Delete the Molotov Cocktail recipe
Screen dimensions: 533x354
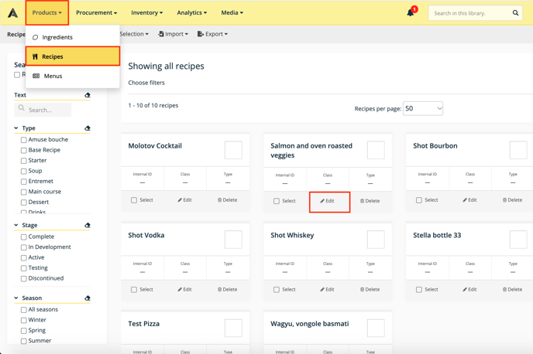[228, 200]
